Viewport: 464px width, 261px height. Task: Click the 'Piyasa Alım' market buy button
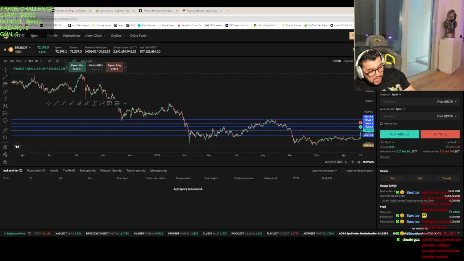[x=77, y=67]
